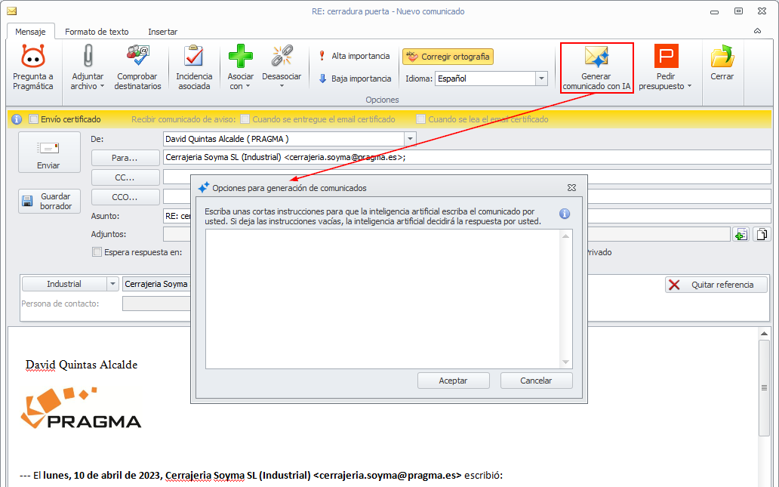Switch to Formato de texto tab

click(x=97, y=32)
